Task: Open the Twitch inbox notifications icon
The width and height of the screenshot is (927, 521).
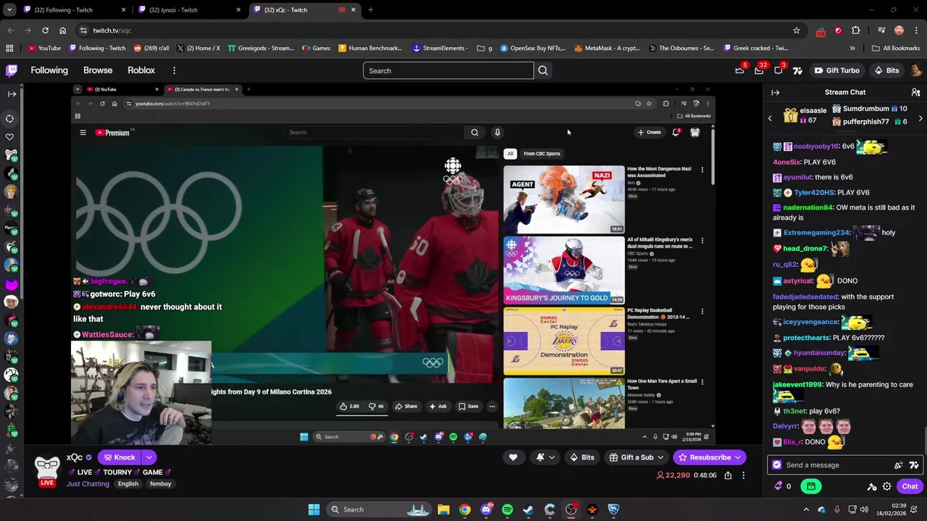Action: [759, 70]
